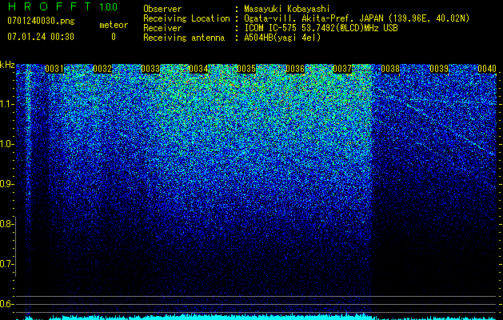Click the 0039 time marker

click(439, 69)
